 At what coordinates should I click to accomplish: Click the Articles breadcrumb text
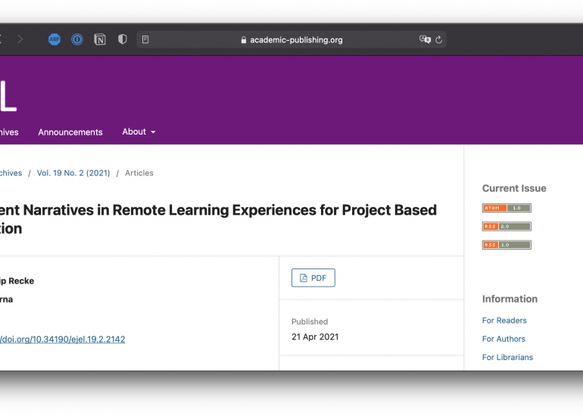point(139,173)
